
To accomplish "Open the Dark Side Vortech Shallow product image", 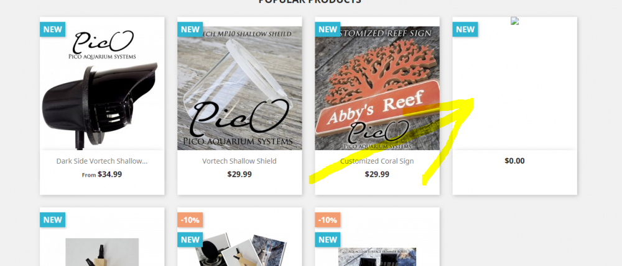I will click(x=102, y=88).
